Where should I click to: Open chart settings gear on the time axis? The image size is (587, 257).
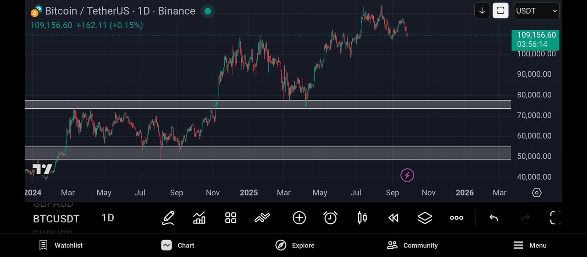coord(537,193)
